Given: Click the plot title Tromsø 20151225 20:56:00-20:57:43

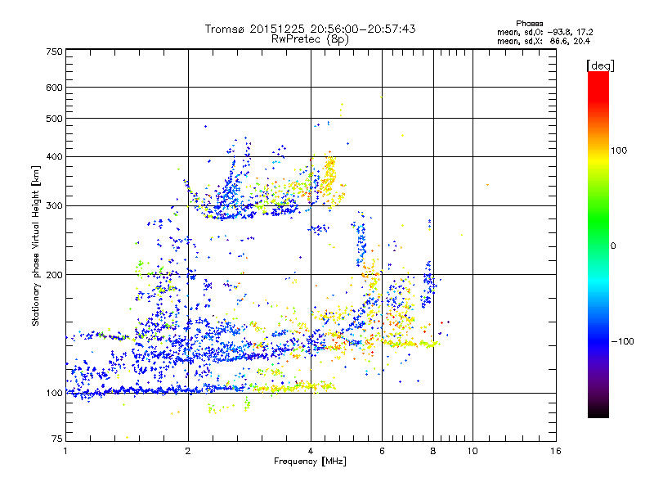Looking at the screenshot, I should [x=310, y=29].
